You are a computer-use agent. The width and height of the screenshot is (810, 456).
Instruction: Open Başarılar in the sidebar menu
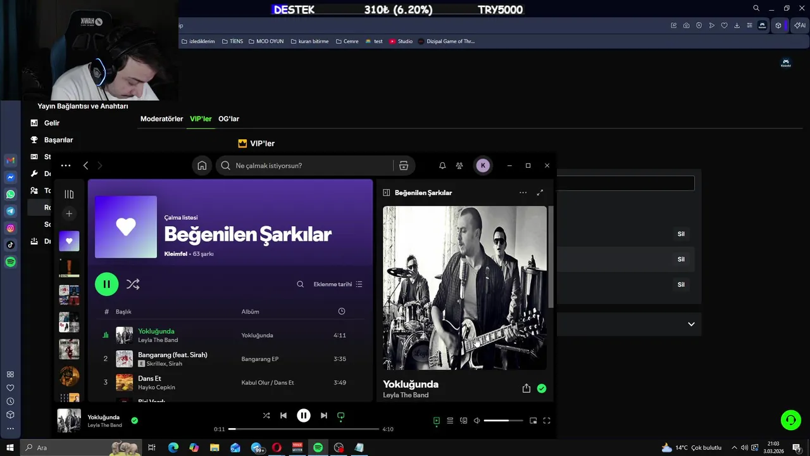coord(58,140)
